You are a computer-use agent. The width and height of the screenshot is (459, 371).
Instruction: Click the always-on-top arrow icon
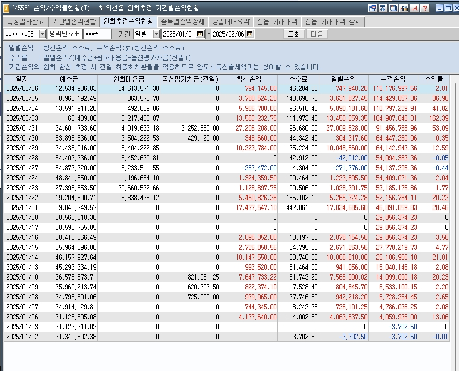pyautogui.click(x=383, y=8)
